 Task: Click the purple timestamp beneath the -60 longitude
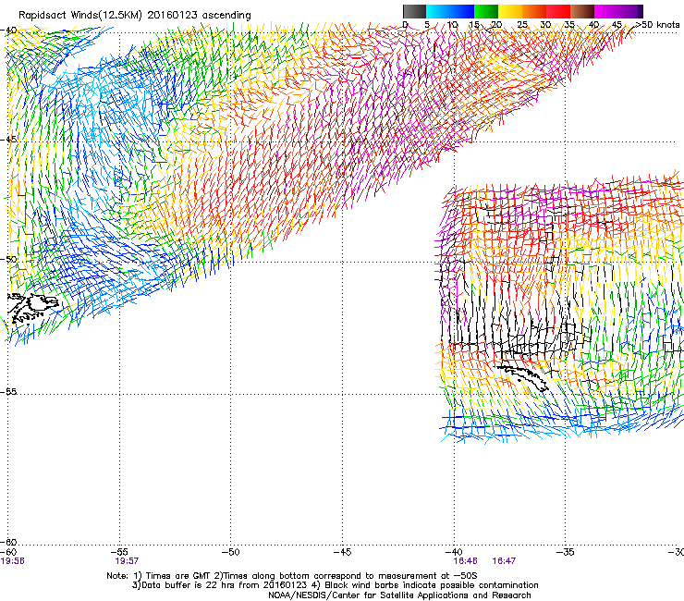pos(12,561)
